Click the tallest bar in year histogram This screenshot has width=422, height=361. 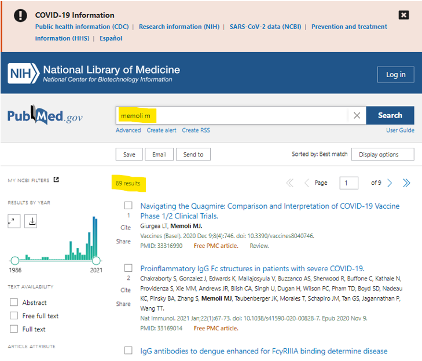(94, 238)
